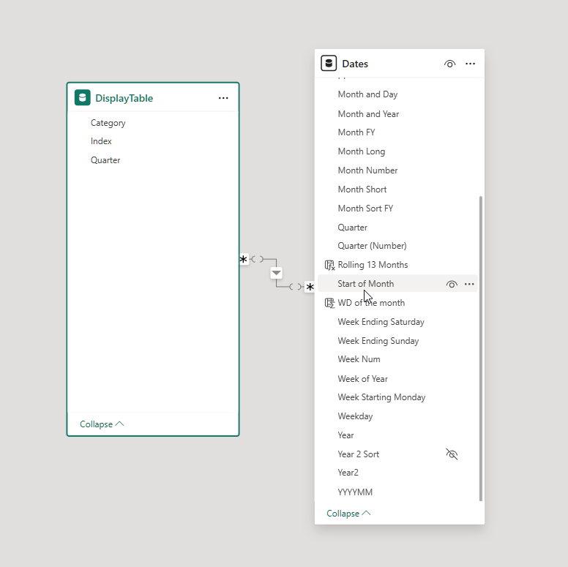Click the Dates table title header
Image resolution: width=568 pixels, height=567 pixels.
point(355,64)
